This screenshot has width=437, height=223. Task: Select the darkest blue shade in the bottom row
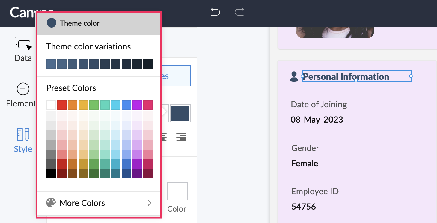126,174
